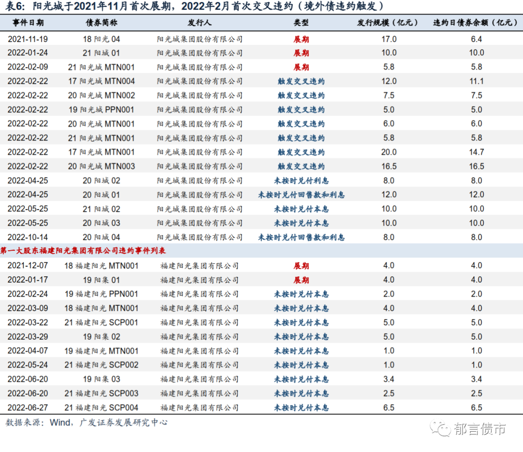Click the data source note 数据来源
523x452 pixels.
coord(86,422)
